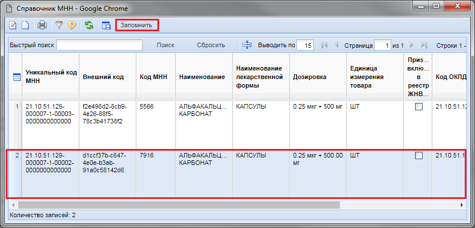The height and width of the screenshot is (228, 475).
Task: Click the Поиск search button
Action: [x=165, y=45]
